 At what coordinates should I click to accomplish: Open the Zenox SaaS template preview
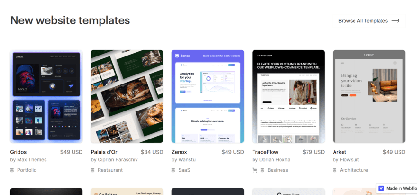coord(208,96)
